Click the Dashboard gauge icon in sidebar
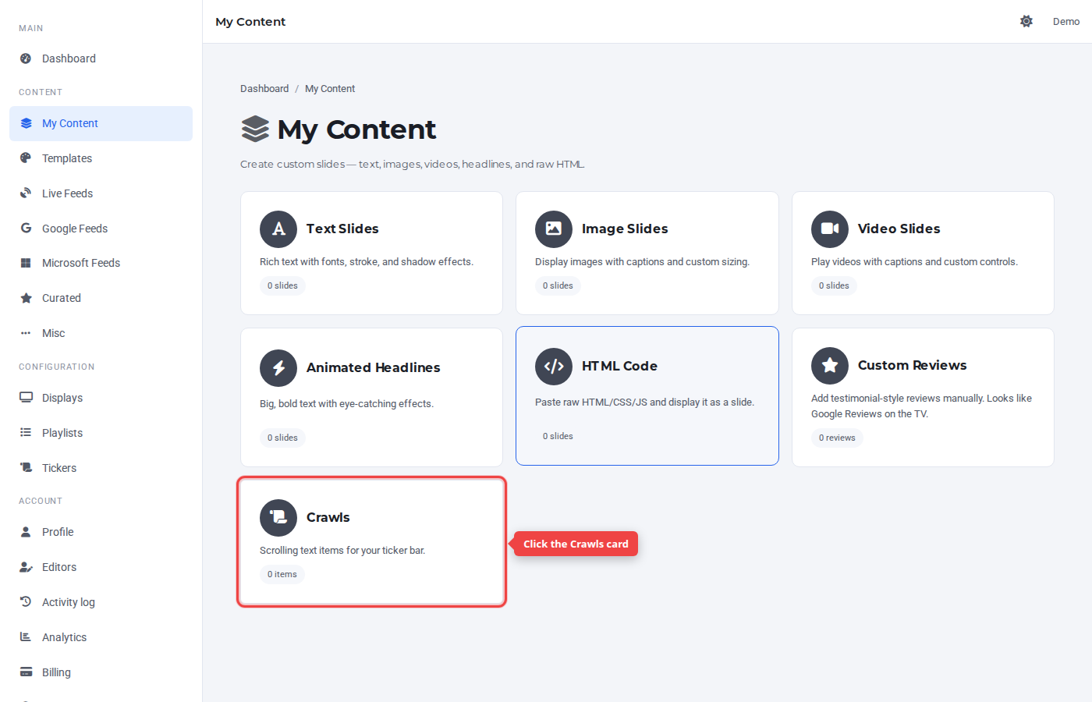 point(26,58)
